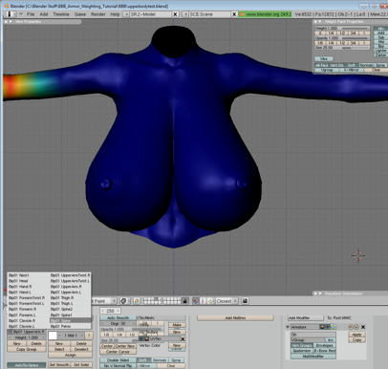
Task: Delete the SR:2-Model screen layout
Action: point(175,14)
